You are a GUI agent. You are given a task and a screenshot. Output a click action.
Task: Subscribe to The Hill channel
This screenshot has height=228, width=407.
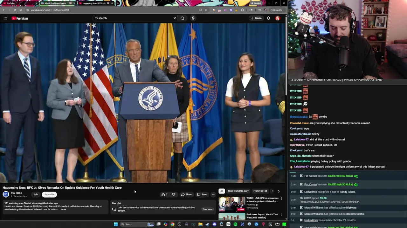(x=49, y=194)
